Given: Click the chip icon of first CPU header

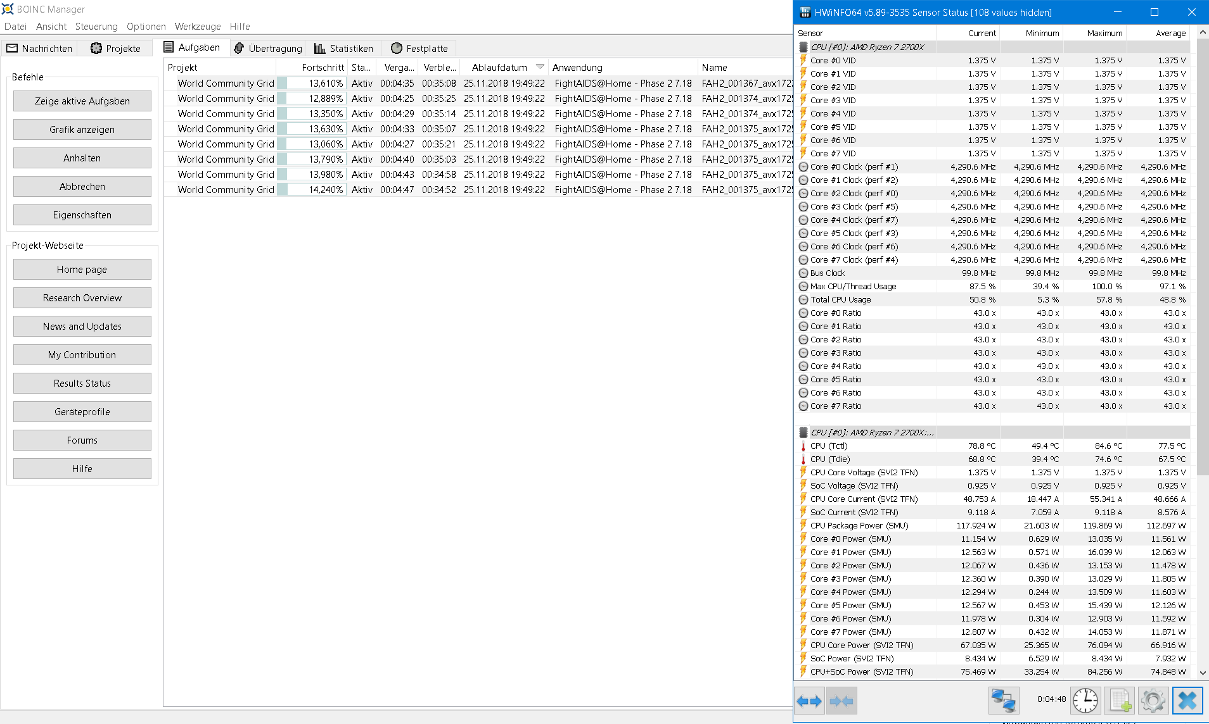Looking at the screenshot, I should 803,47.
